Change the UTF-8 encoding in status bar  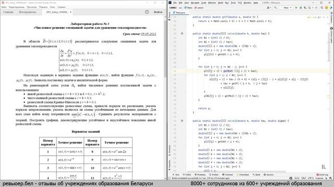tap(311, 178)
